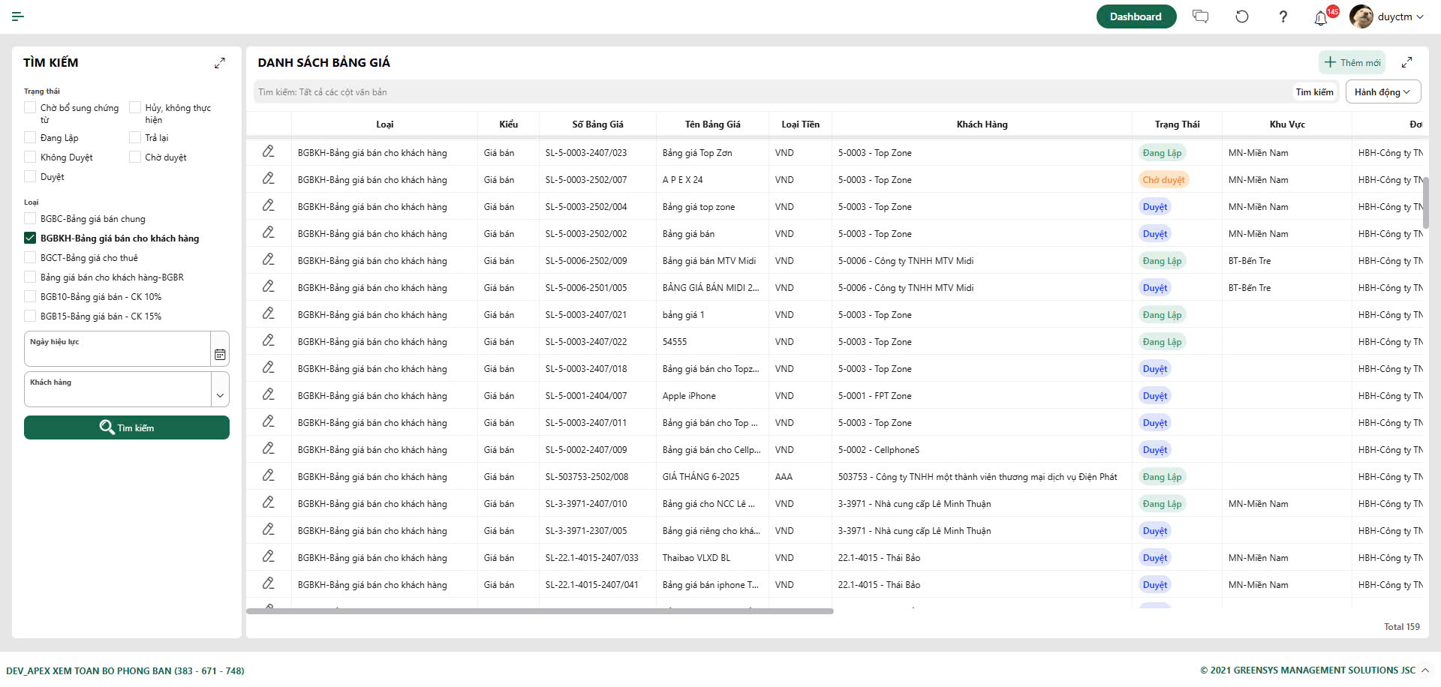1441x687 pixels.
Task: Check the Chờ duyệt status filter
Action: [135, 157]
